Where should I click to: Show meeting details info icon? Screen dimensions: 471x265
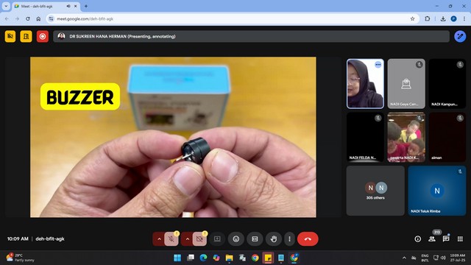pos(417,239)
